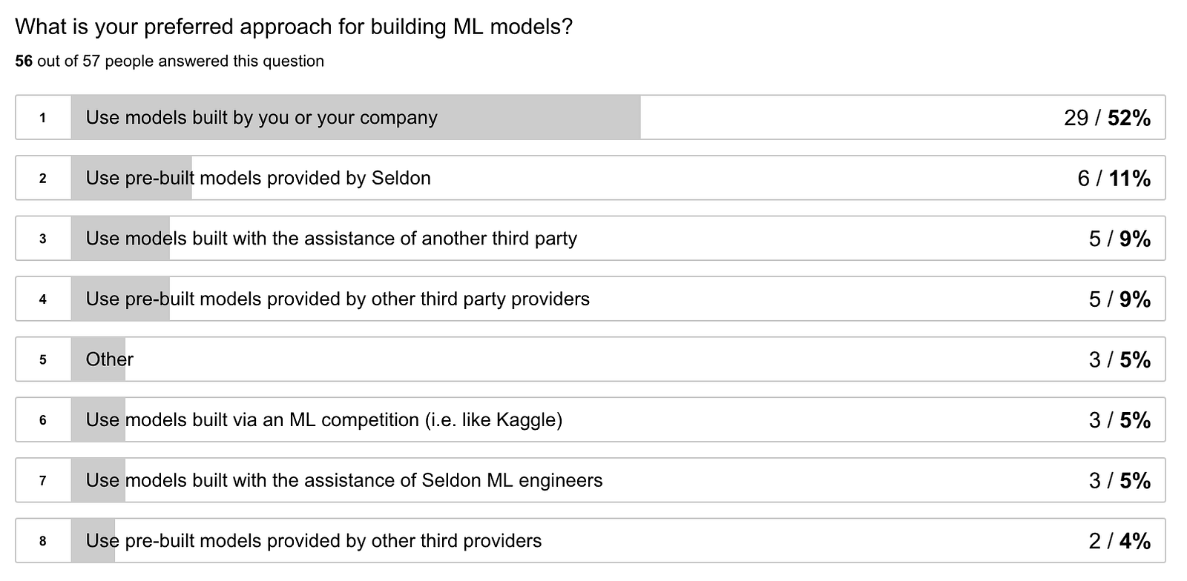Select "provided by other third providers" row label
The width and height of the screenshot is (1187, 581).
[x=314, y=541]
